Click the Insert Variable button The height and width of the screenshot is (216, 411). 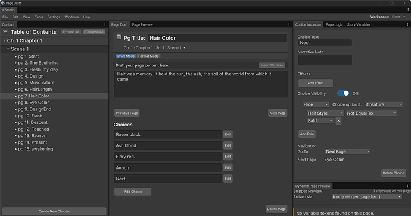[x=272, y=65]
